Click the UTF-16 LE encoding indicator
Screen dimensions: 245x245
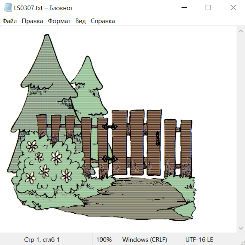pos(199,240)
